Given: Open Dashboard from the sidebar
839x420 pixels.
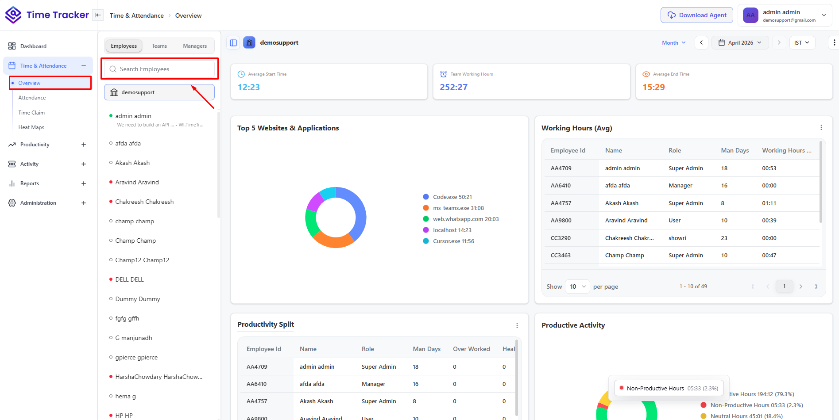Looking at the screenshot, I should [x=33, y=46].
